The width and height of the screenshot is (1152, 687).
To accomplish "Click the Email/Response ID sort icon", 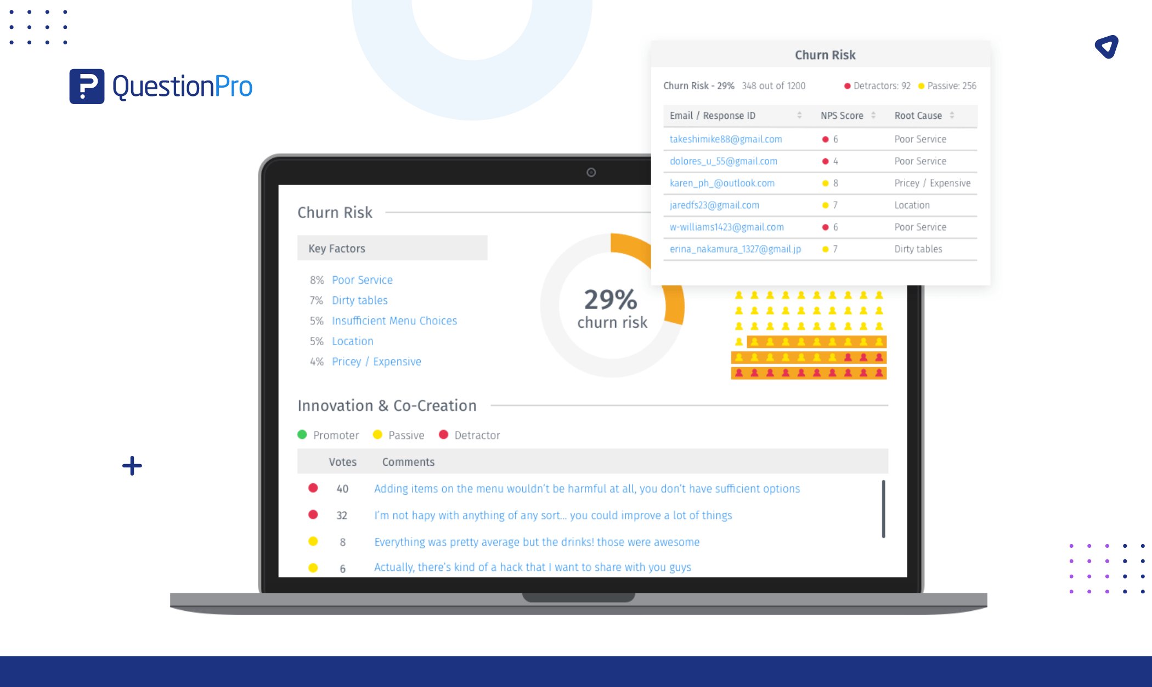I will [x=801, y=115].
